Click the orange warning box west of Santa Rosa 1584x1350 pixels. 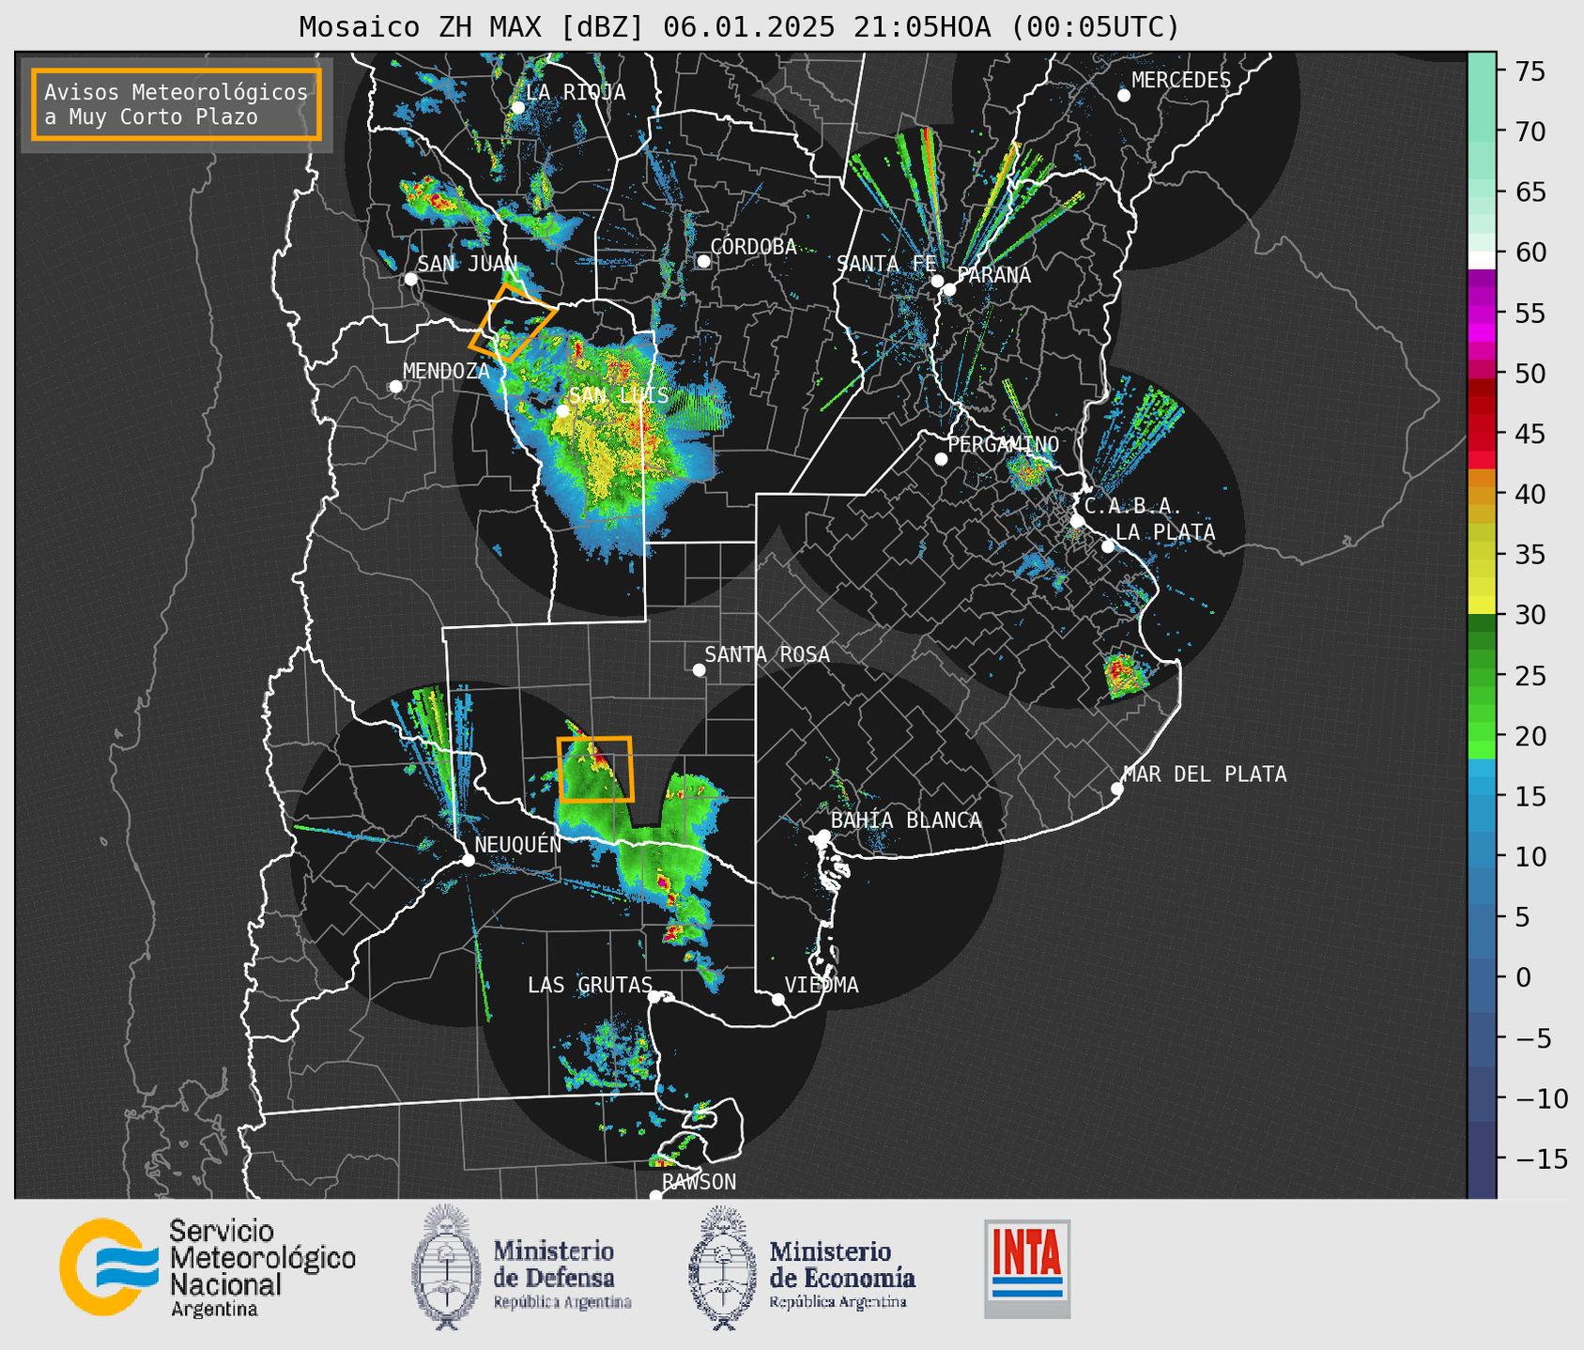click(595, 769)
